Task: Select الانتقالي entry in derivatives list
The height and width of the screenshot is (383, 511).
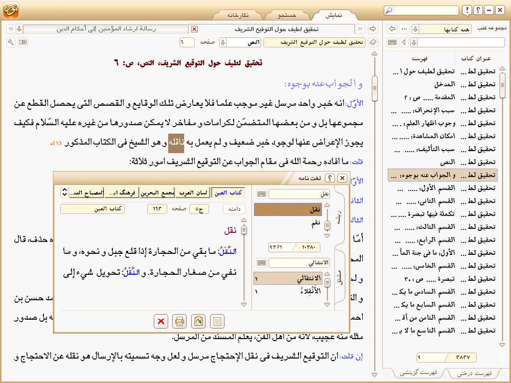Action: click(288, 278)
